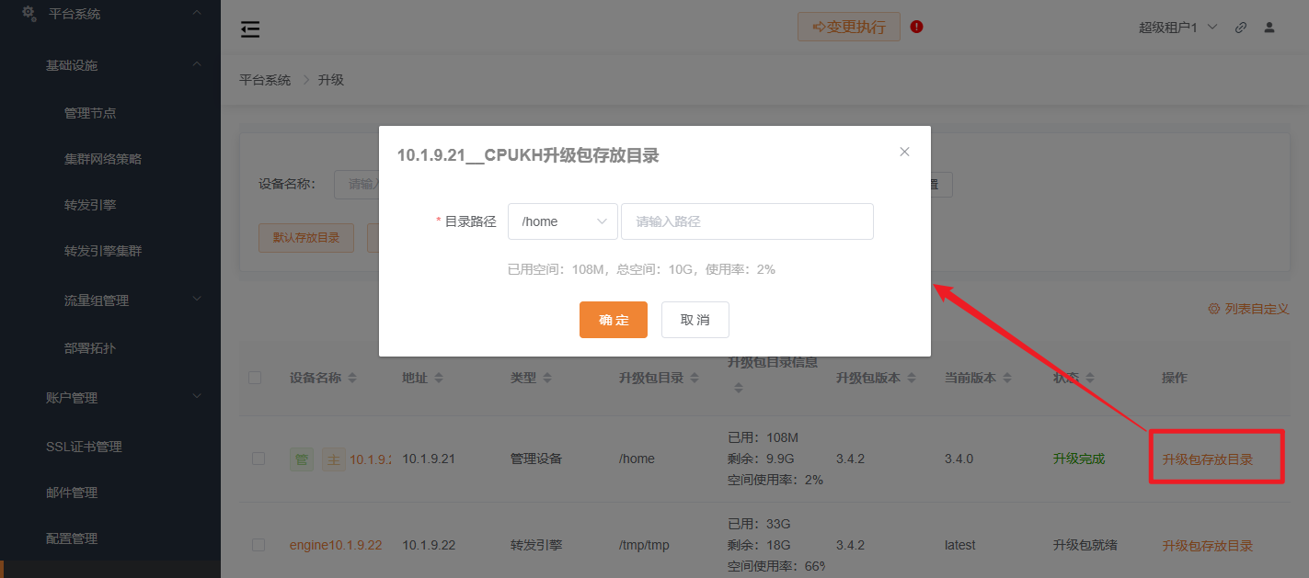Collapse the sidebar via the hamburger icon
1309x578 pixels.
(x=249, y=28)
